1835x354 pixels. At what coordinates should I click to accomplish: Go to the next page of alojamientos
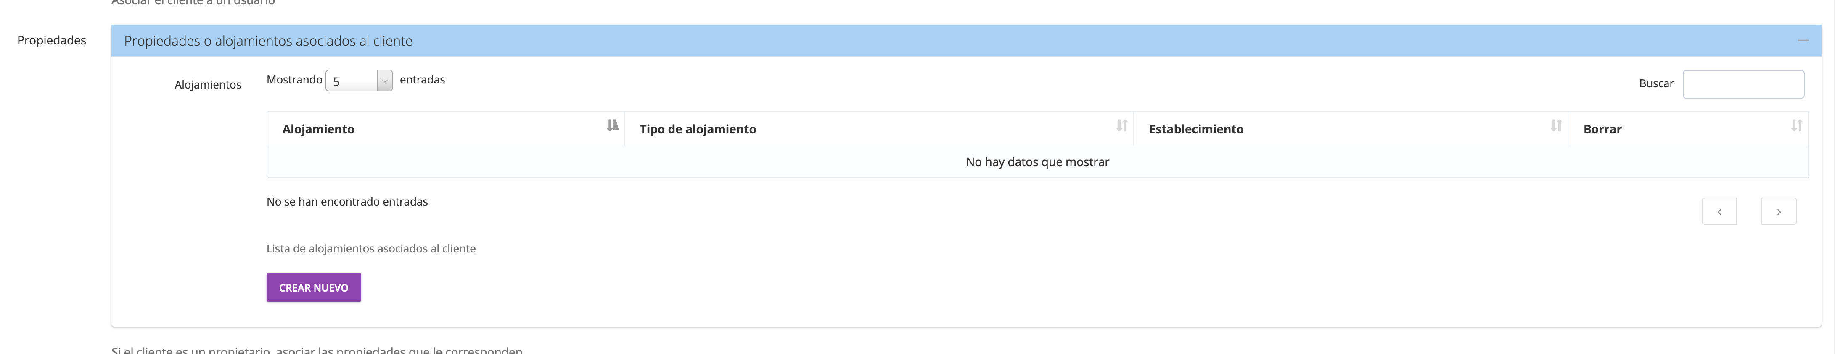coord(1779,211)
